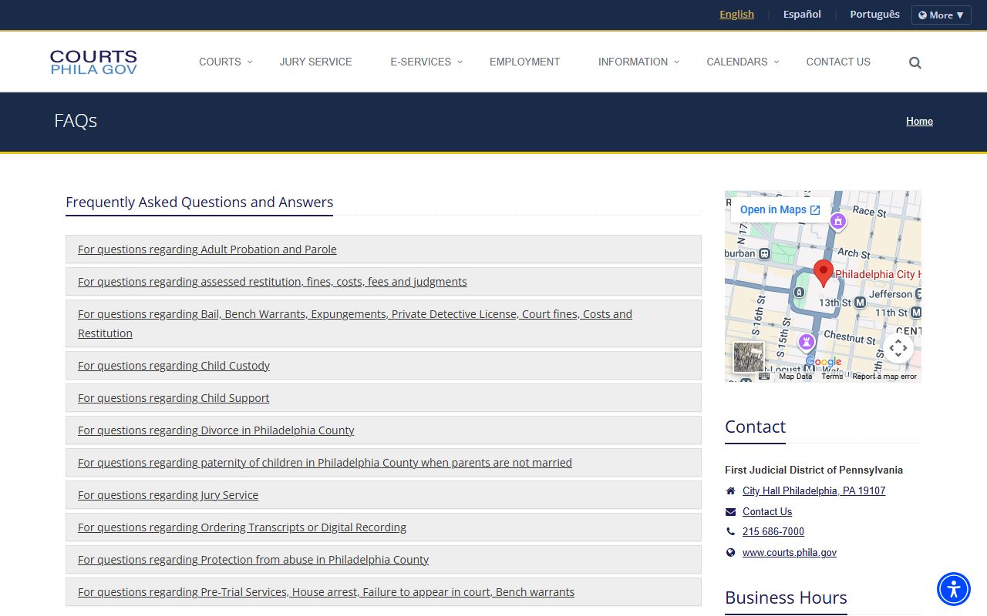Open Contact Us in the navigation bar

click(838, 62)
